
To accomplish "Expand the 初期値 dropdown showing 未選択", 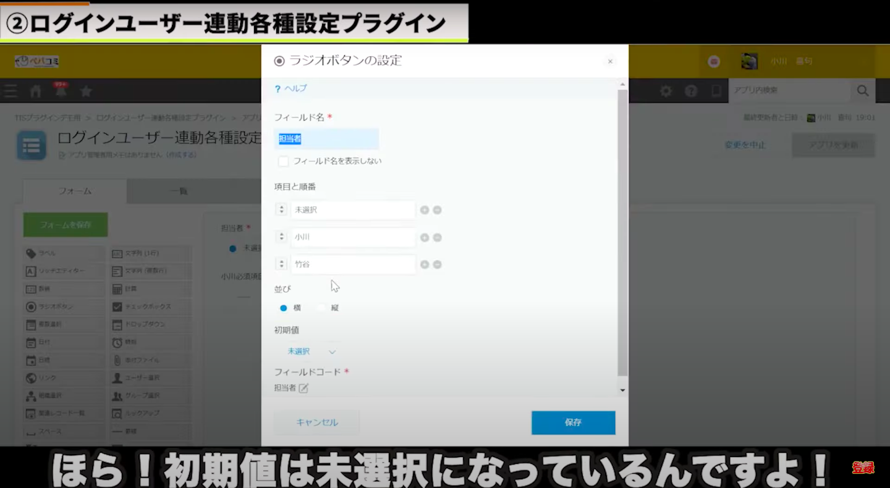I will [311, 351].
